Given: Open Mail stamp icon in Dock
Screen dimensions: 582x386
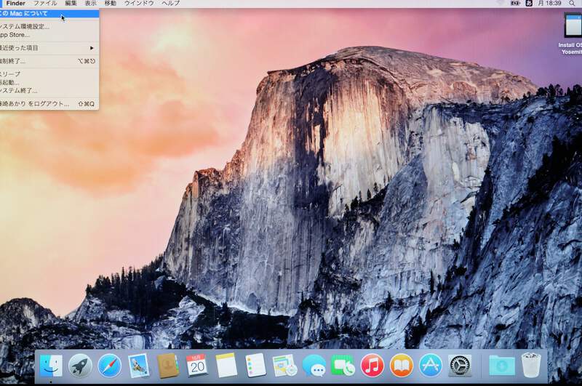Looking at the screenshot, I should point(138,365).
